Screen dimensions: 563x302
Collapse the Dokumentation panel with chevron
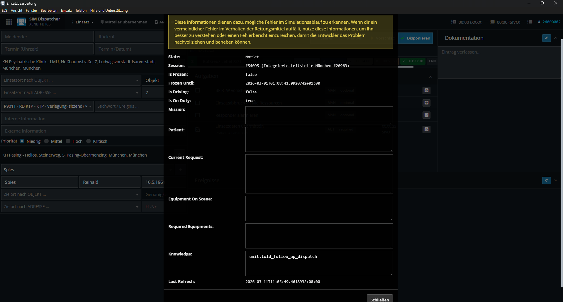coord(556,38)
